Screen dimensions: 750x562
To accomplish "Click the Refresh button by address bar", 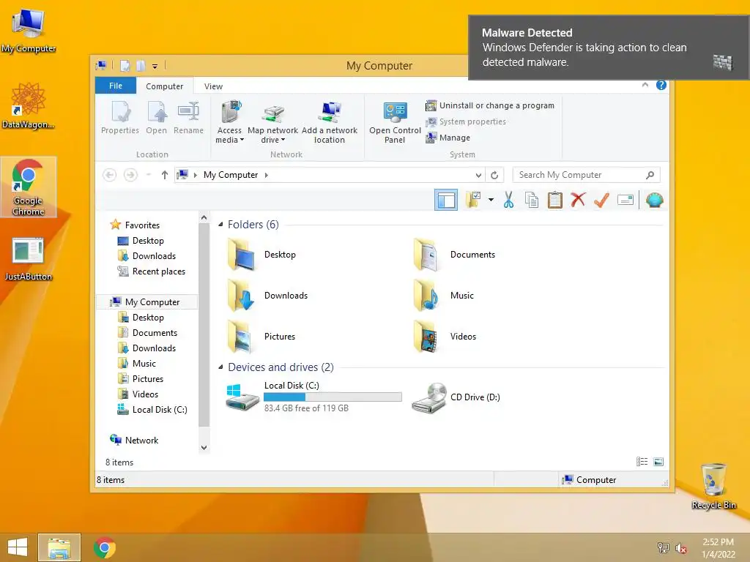I will click(494, 175).
